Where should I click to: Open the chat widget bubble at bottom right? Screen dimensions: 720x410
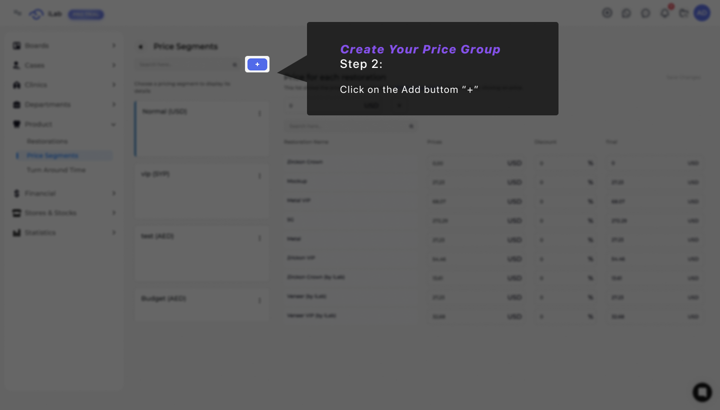coord(702,392)
